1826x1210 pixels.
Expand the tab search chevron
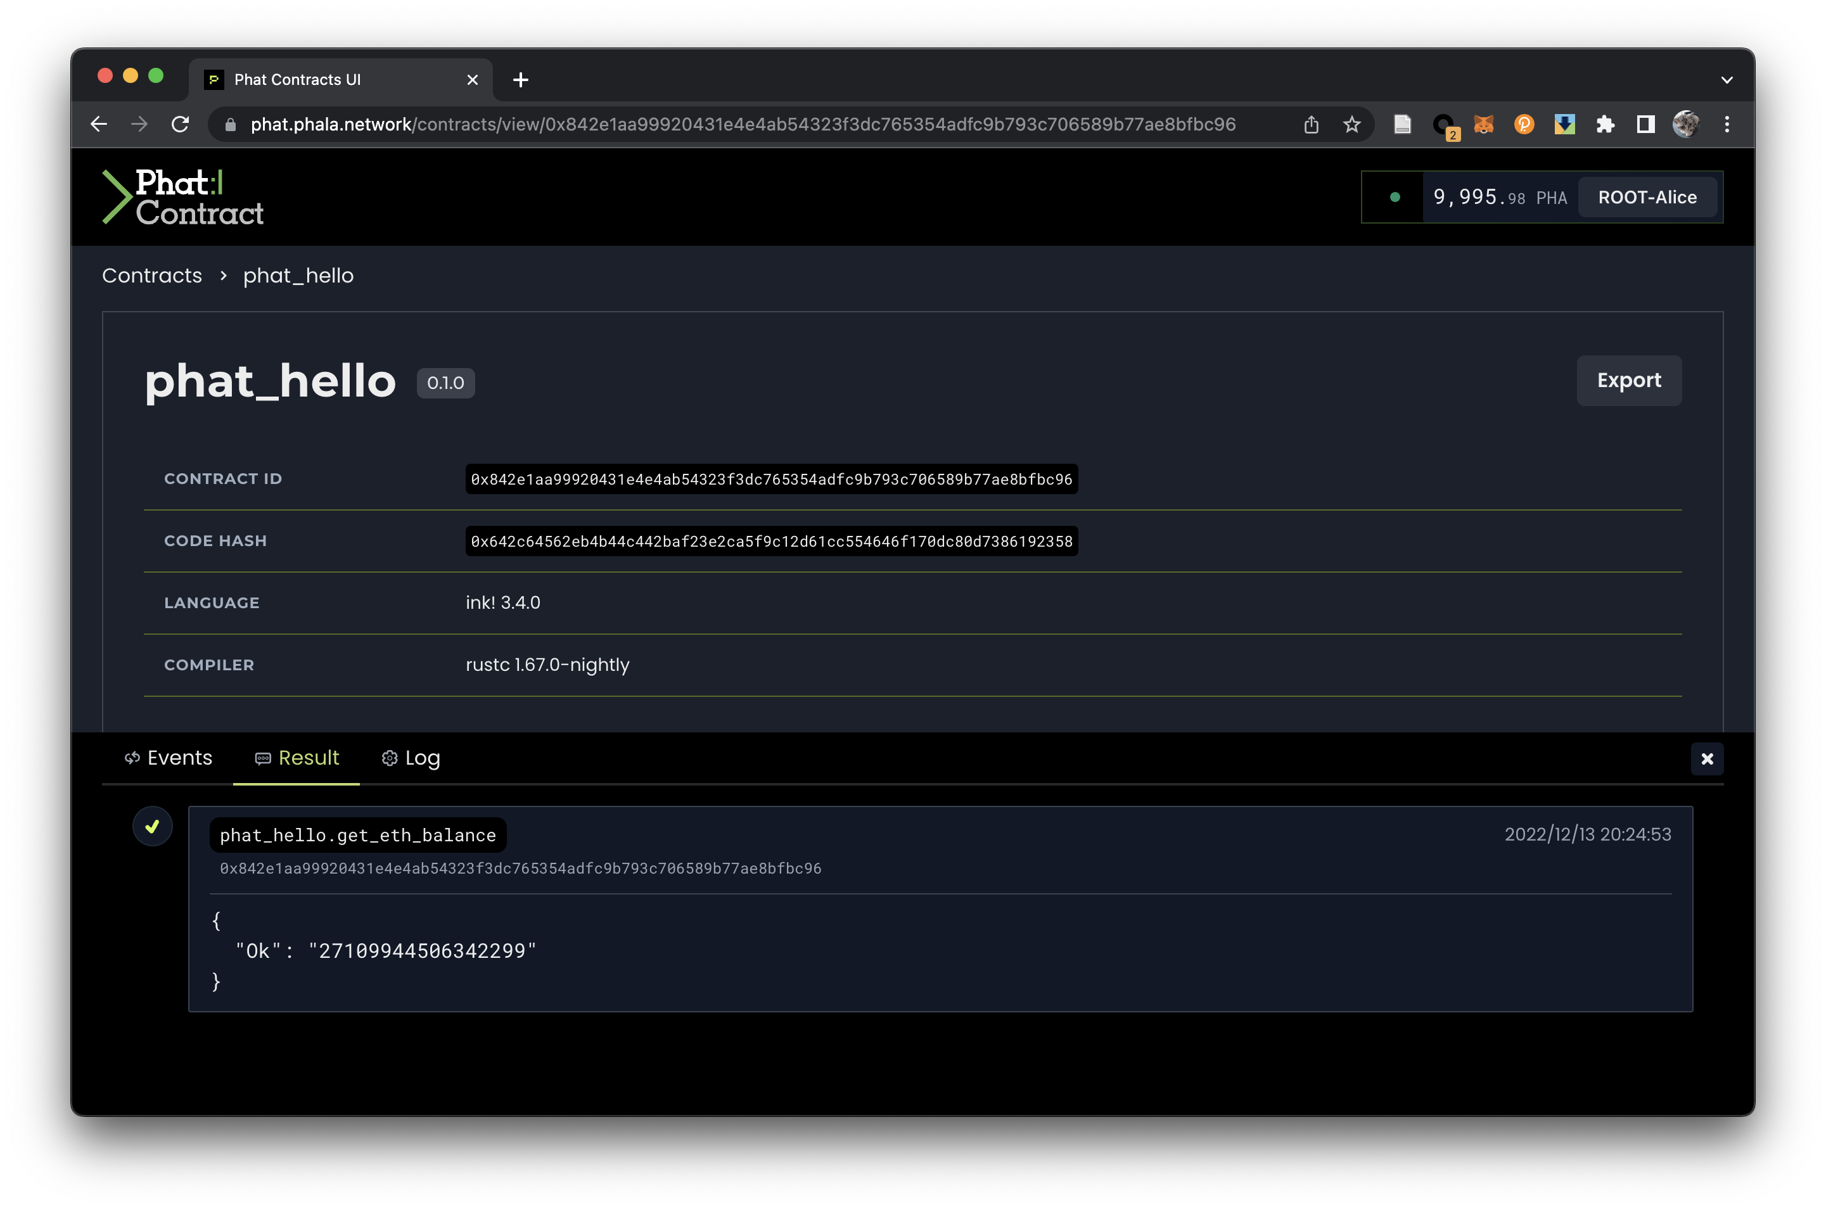pos(1727,79)
